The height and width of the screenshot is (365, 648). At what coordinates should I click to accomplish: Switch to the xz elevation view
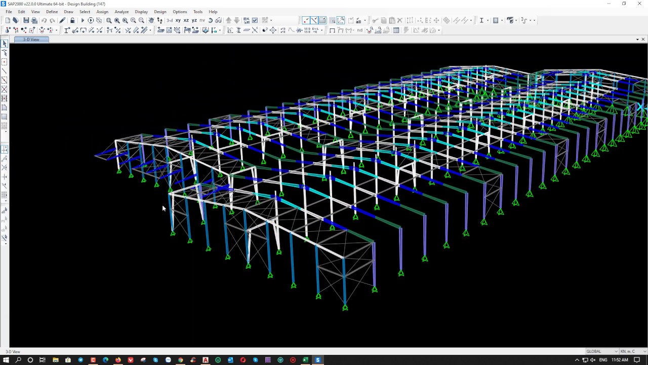coord(186,20)
